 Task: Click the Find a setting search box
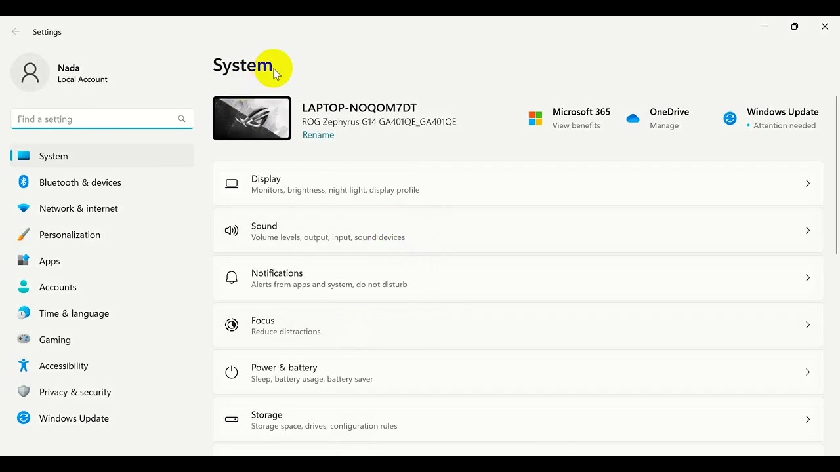click(102, 119)
